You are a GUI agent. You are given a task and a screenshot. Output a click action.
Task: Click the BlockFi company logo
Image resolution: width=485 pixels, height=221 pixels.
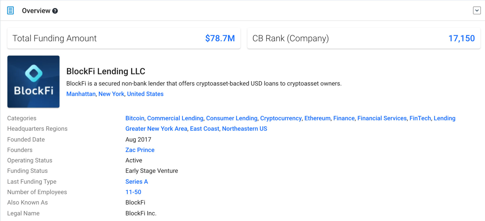tap(33, 81)
